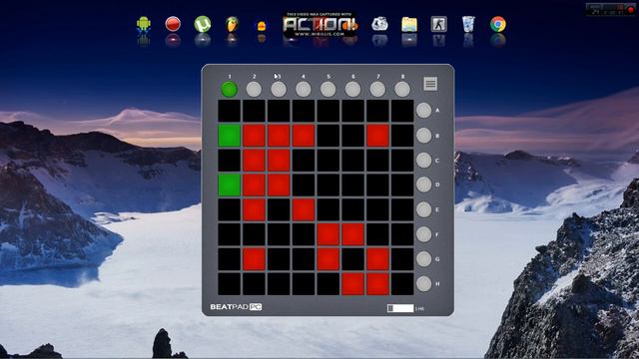Toggle the red pad in row E column 4
Screen dimensions: 639x359
[x=304, y=209]
